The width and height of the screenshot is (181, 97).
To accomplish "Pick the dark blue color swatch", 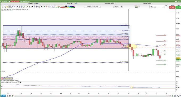I will pos(71,6).
